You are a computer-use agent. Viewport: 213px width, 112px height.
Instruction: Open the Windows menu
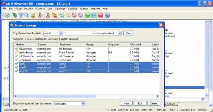click(x=96, y=9)
